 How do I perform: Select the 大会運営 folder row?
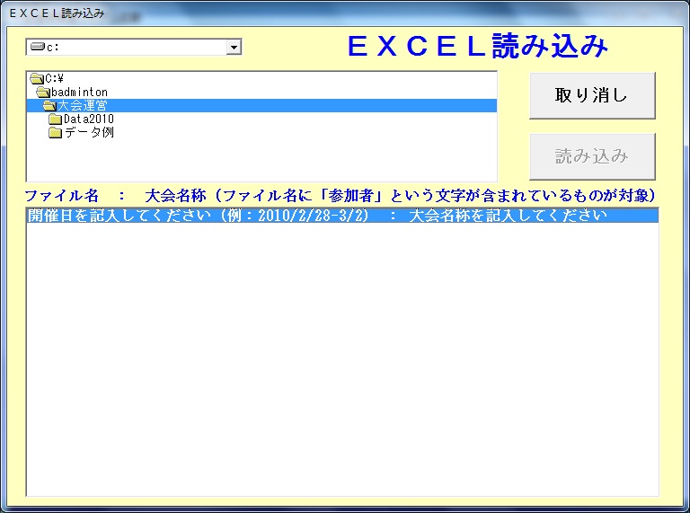coord(261,106)
